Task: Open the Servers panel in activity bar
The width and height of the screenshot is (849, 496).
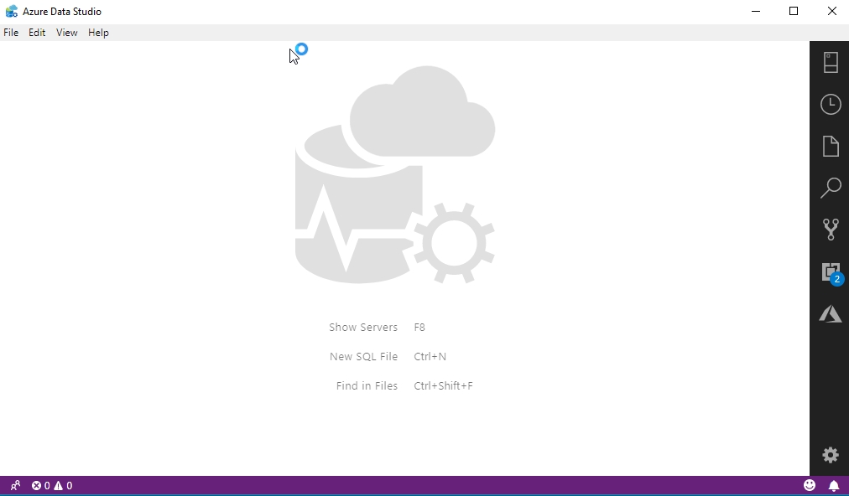Action: [x=830, y=62]
